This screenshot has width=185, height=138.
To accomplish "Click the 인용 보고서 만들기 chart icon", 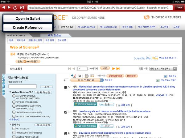I will [x=158, y=80].
